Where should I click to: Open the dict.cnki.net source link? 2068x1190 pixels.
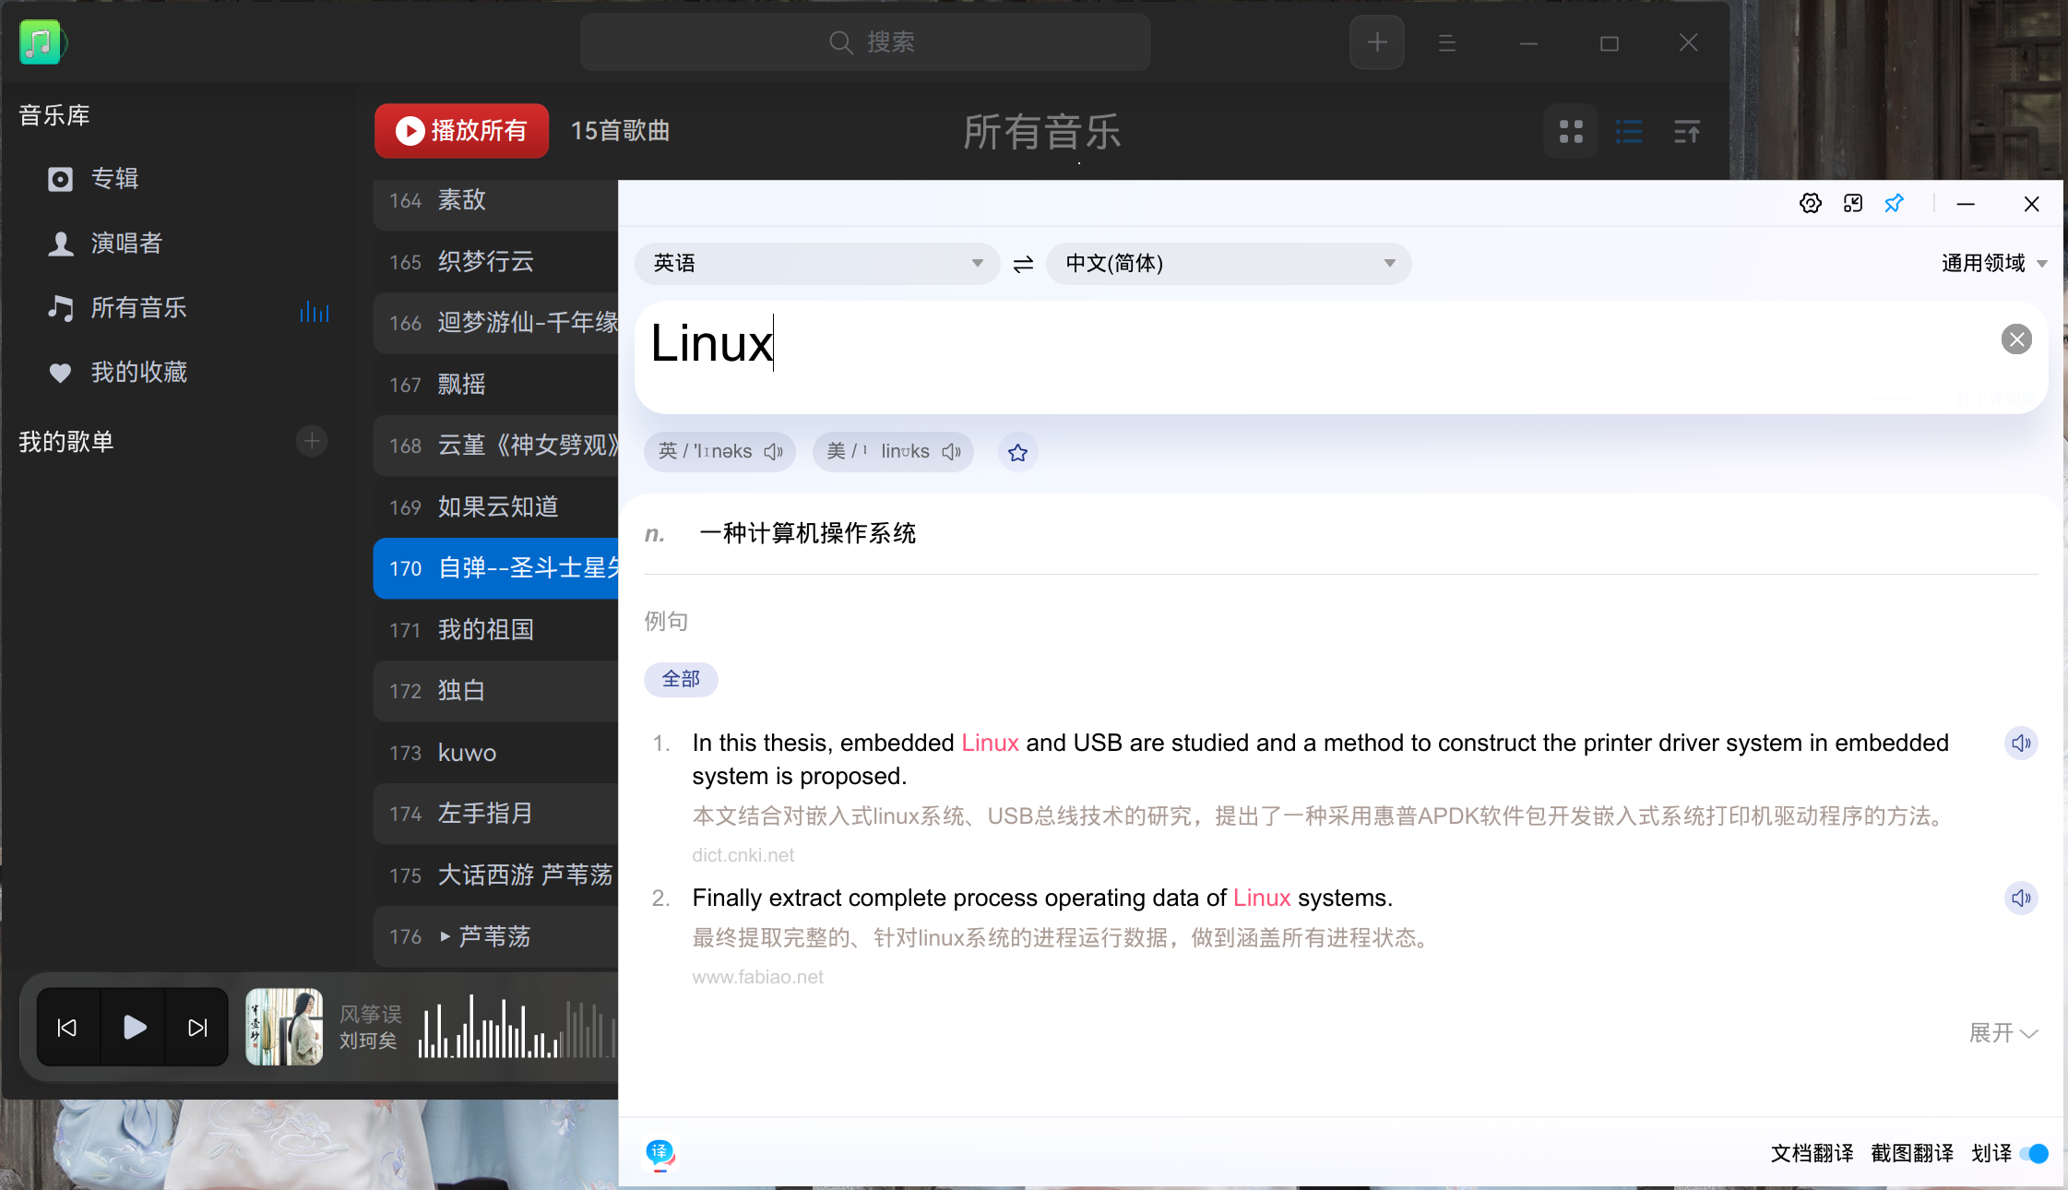743,855
